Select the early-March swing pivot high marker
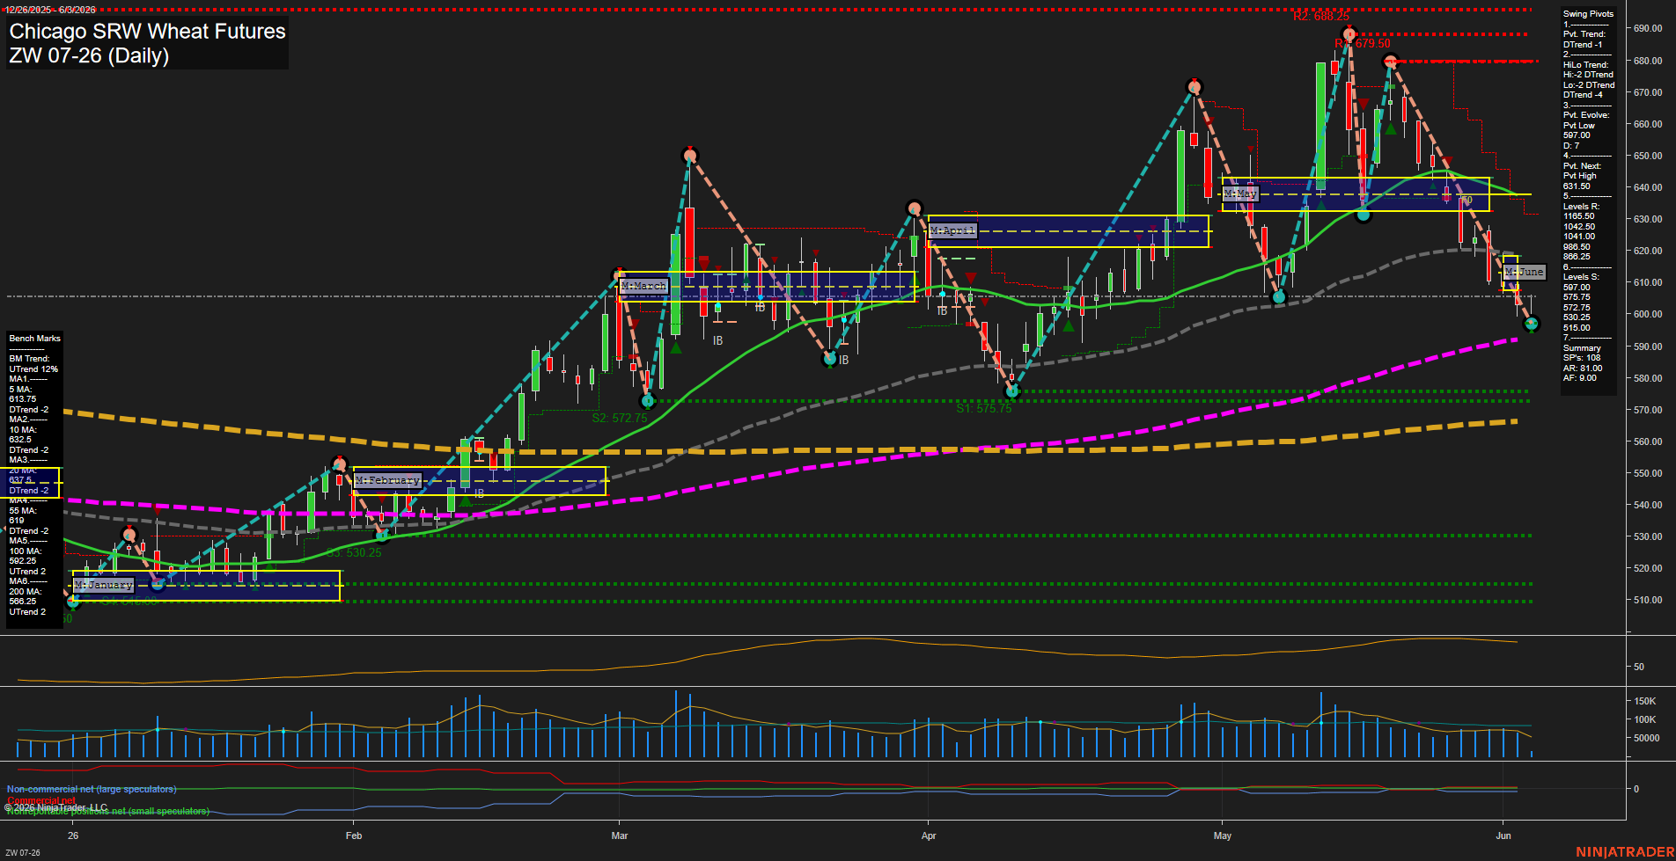This screenshot has width=1676, height=861. [x=690, y=156]
